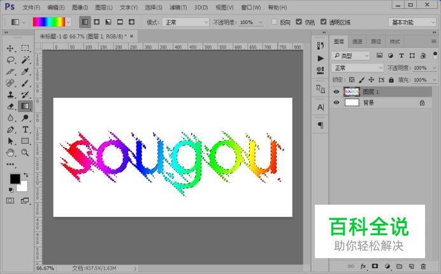Reset default foreground and background colors
Viewport: 441px width, 274px height.
(x=11, y=190)
